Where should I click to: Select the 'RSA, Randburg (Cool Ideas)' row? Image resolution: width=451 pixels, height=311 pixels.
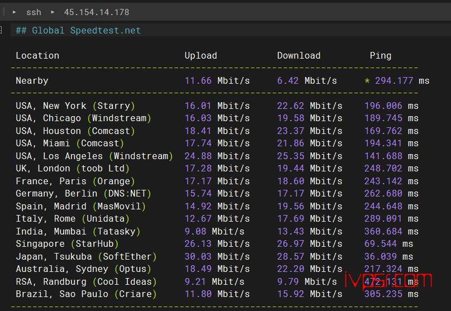pyautogui.click(x=217, y=281)
